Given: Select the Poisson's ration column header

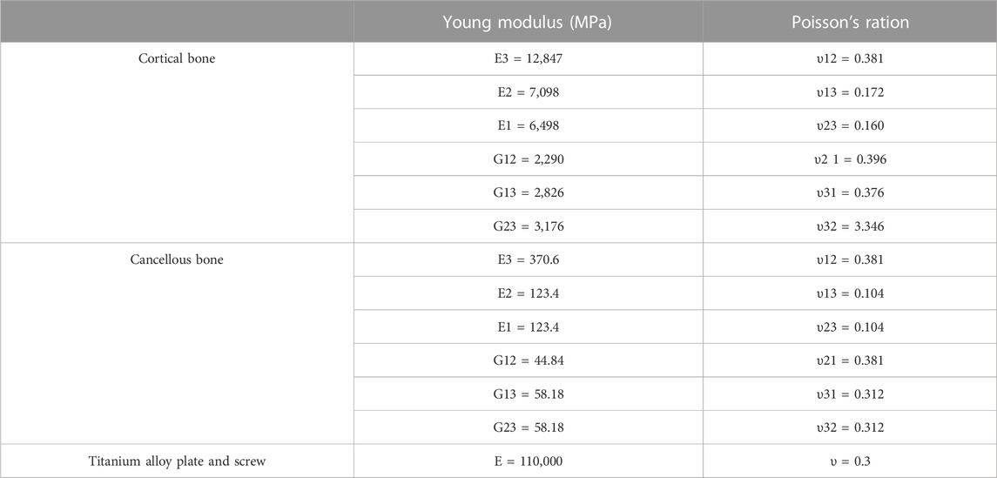Looking at the screenshot, I should (850, 23).
